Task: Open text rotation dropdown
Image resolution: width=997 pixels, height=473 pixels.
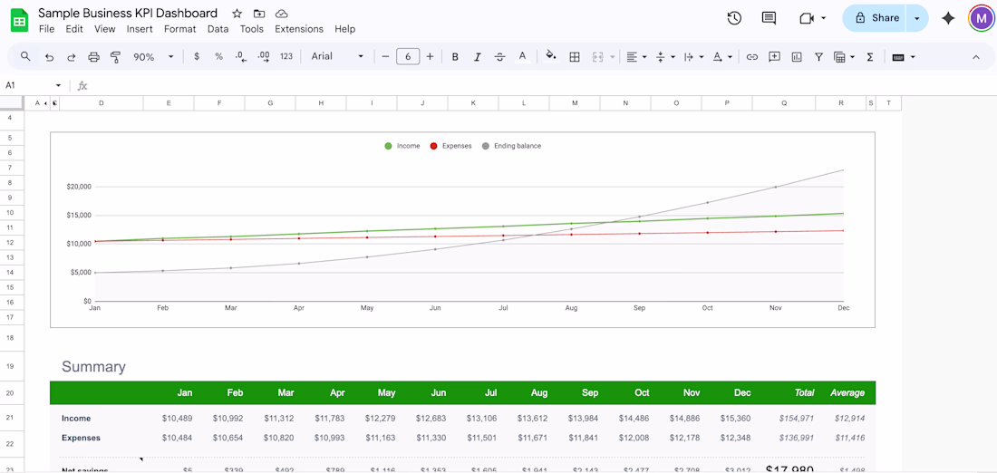Action: pos(722,56)
